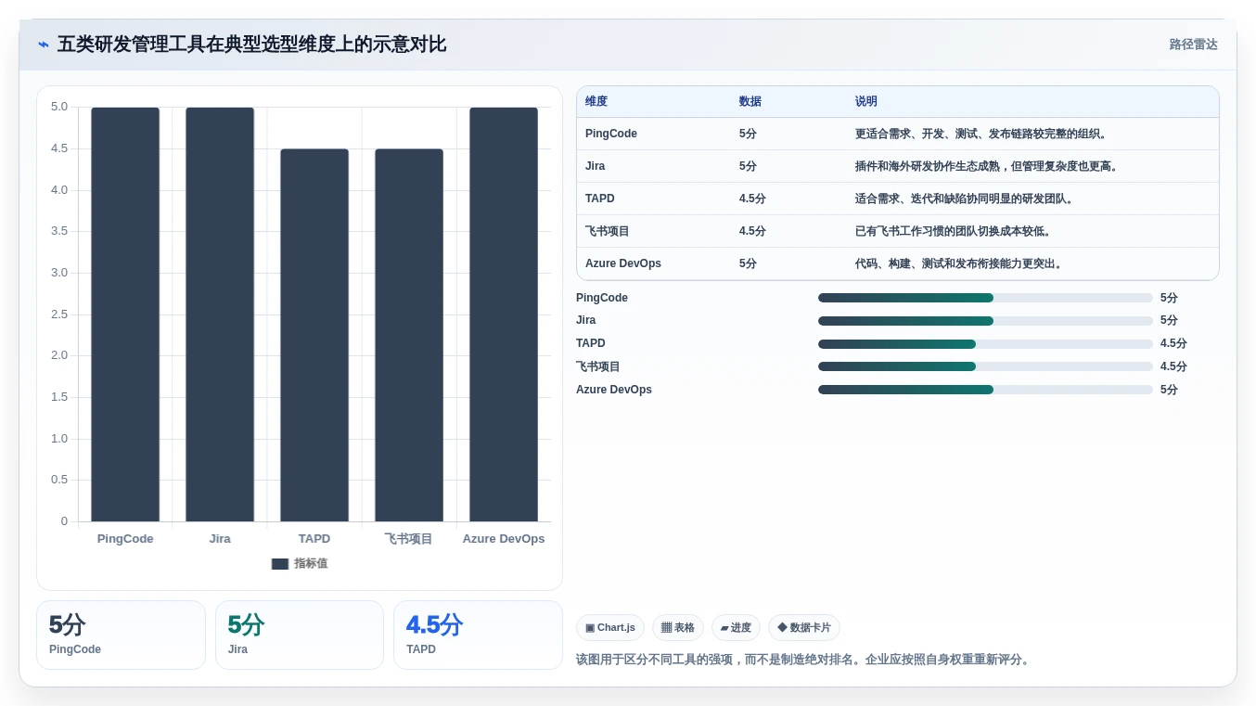Click the PingCode bar in chart
The image size is (1256, 706).
(125, 314)
